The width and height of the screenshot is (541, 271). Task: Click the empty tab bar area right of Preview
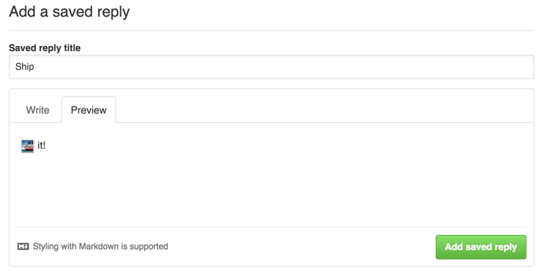324,110
